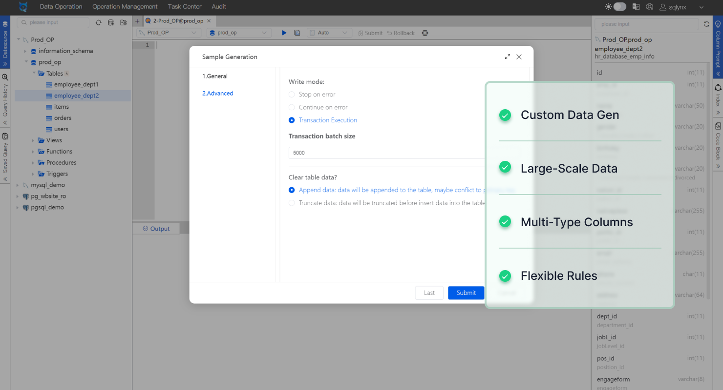Close the Sample Generation dialog
Screen dimensions: 723x390
click(x=519, y=57)
